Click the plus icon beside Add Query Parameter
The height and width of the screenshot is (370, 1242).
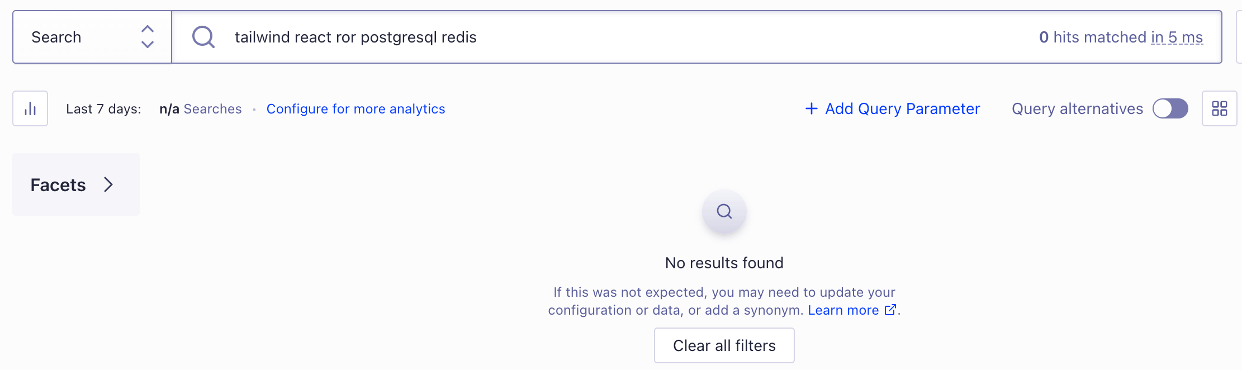(x=810, y=108)
